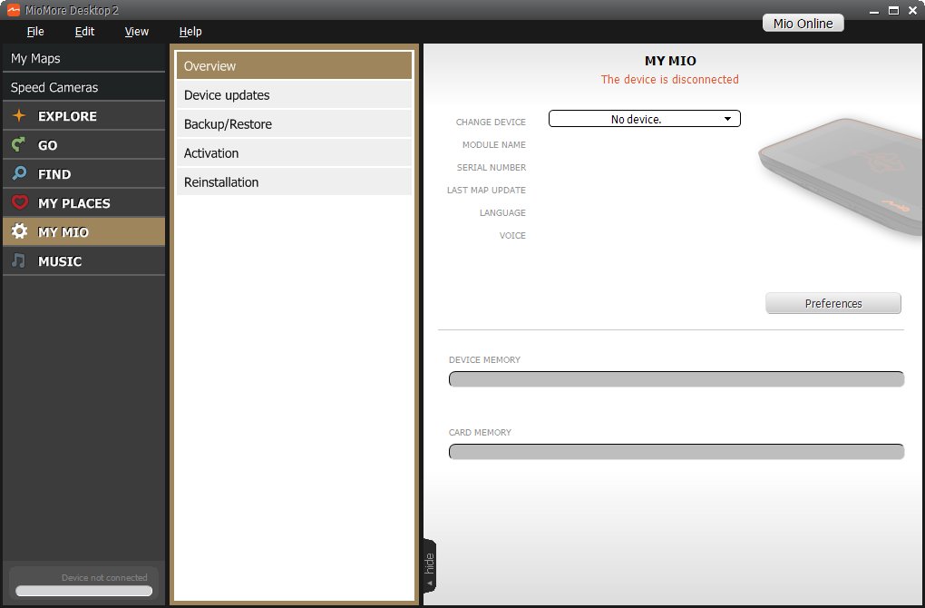
Task: Click the Explore orange star icon
Action: point(19,115)
